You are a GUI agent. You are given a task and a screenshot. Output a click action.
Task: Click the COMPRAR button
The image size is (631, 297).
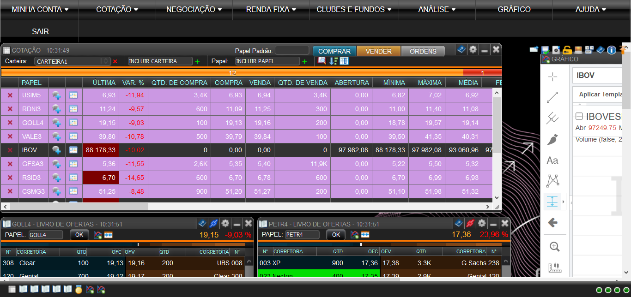[334, 51]
